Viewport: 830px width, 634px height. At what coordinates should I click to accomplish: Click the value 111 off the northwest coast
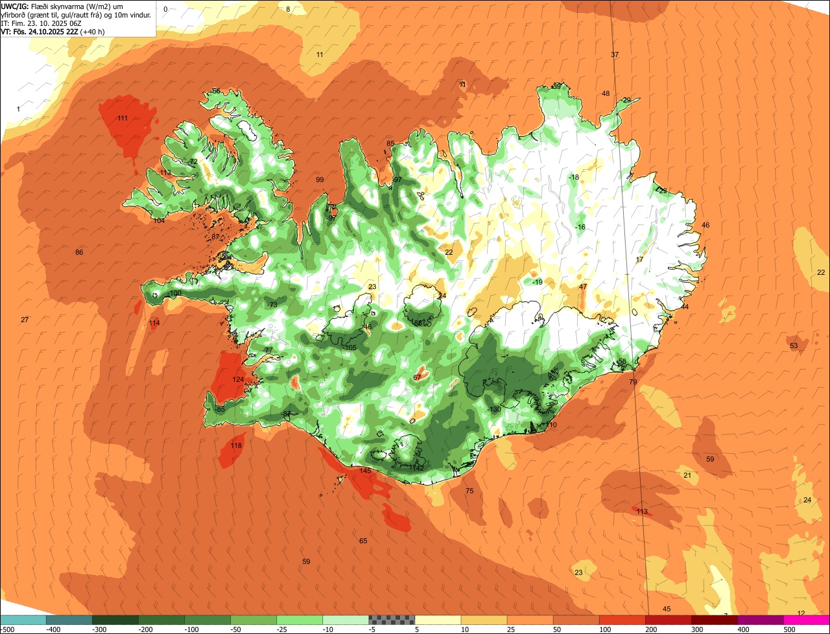coord(123,118)
